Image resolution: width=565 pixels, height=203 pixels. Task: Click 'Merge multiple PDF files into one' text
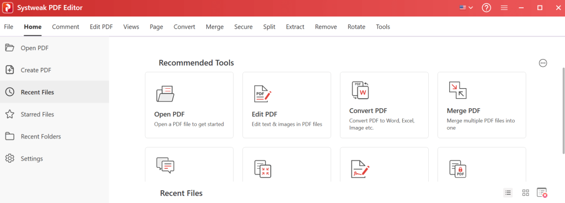481,124
